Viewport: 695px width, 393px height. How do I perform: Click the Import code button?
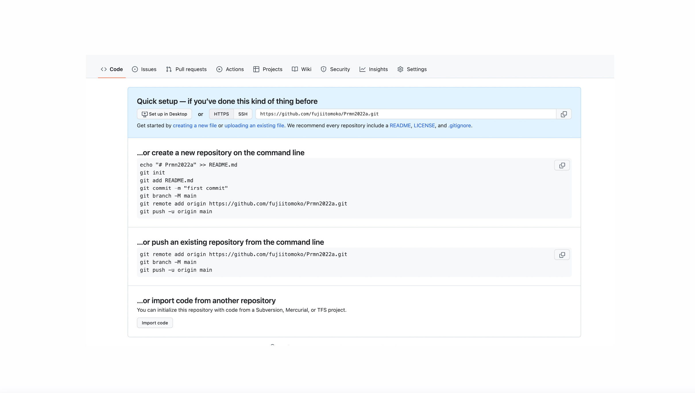[x=155, y=323]
